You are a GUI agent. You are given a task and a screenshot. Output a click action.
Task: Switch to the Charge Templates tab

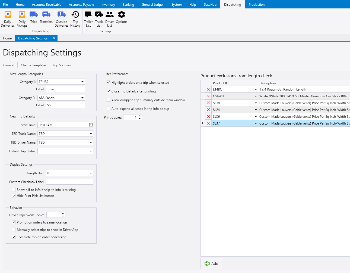pos(34,65)
